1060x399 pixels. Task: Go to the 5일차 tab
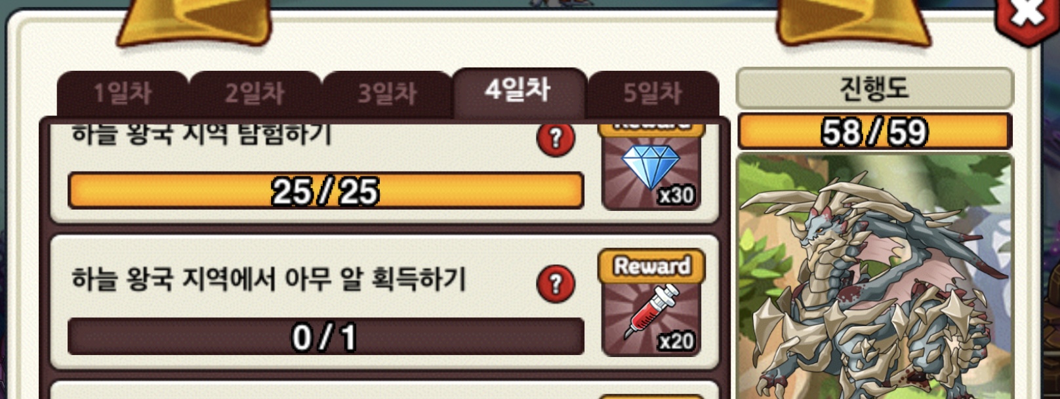coord(653,94)
